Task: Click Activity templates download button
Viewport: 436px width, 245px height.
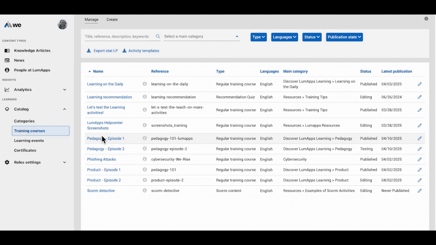Action: pyautogui.click(x=141, y=51)
